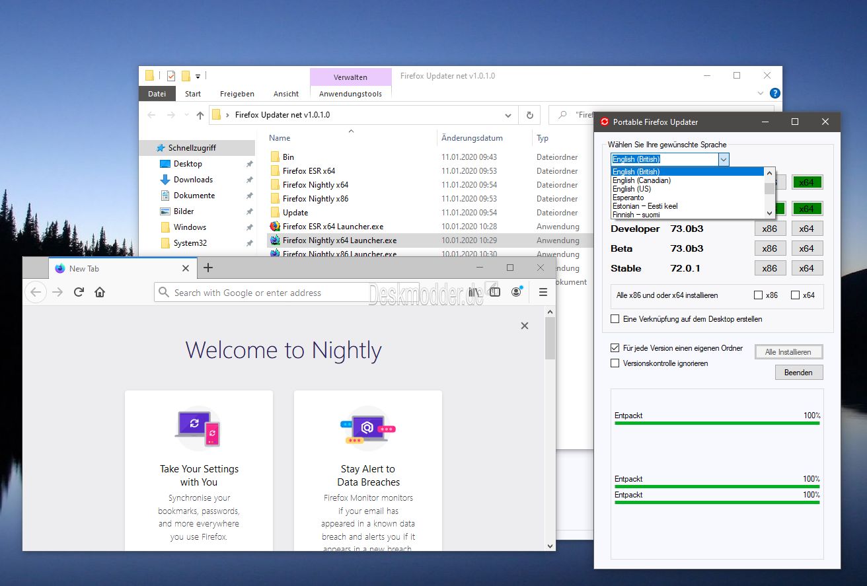Viewport: 867px width, 586px height.
Task: Open Downloads in the Explorer sidebar
Action: click(x=193, y=180)
